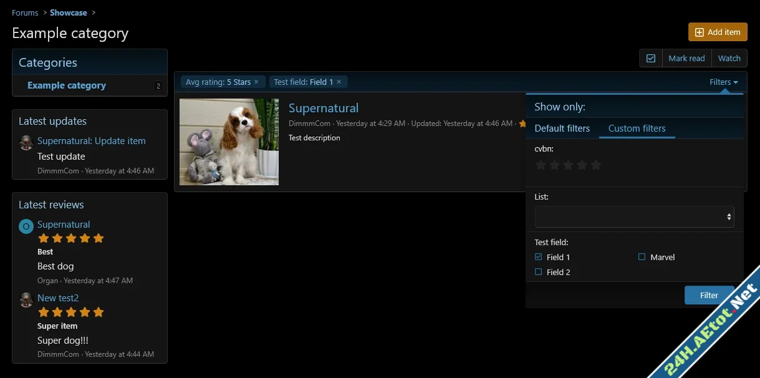Click the Supernatural dog thumbnail image

coord(229,142)
